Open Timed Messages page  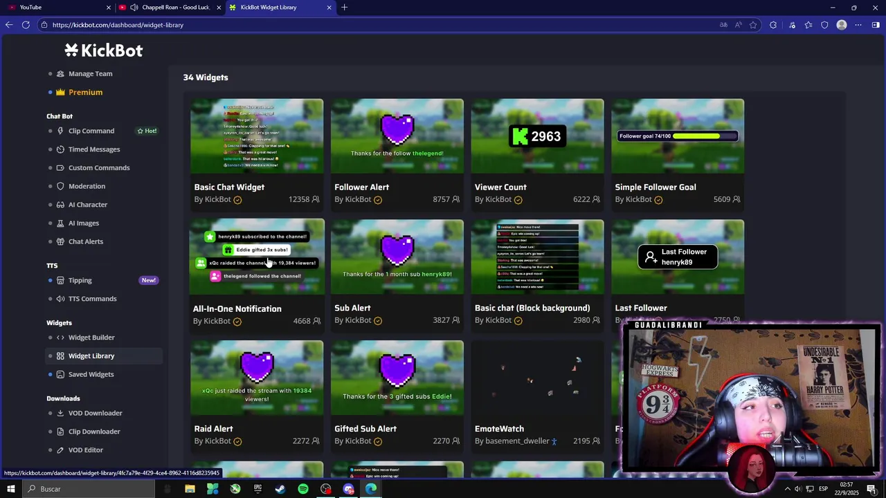94,149
